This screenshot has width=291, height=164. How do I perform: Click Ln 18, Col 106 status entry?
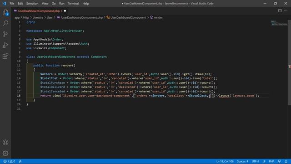[x=225, y=161]
